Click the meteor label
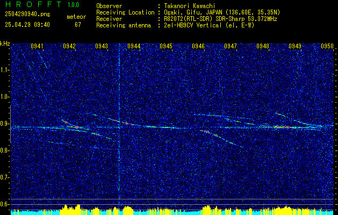338x215 pixels. tap(76, 17)
